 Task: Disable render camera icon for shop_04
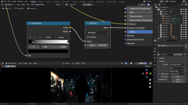point(186,30)
